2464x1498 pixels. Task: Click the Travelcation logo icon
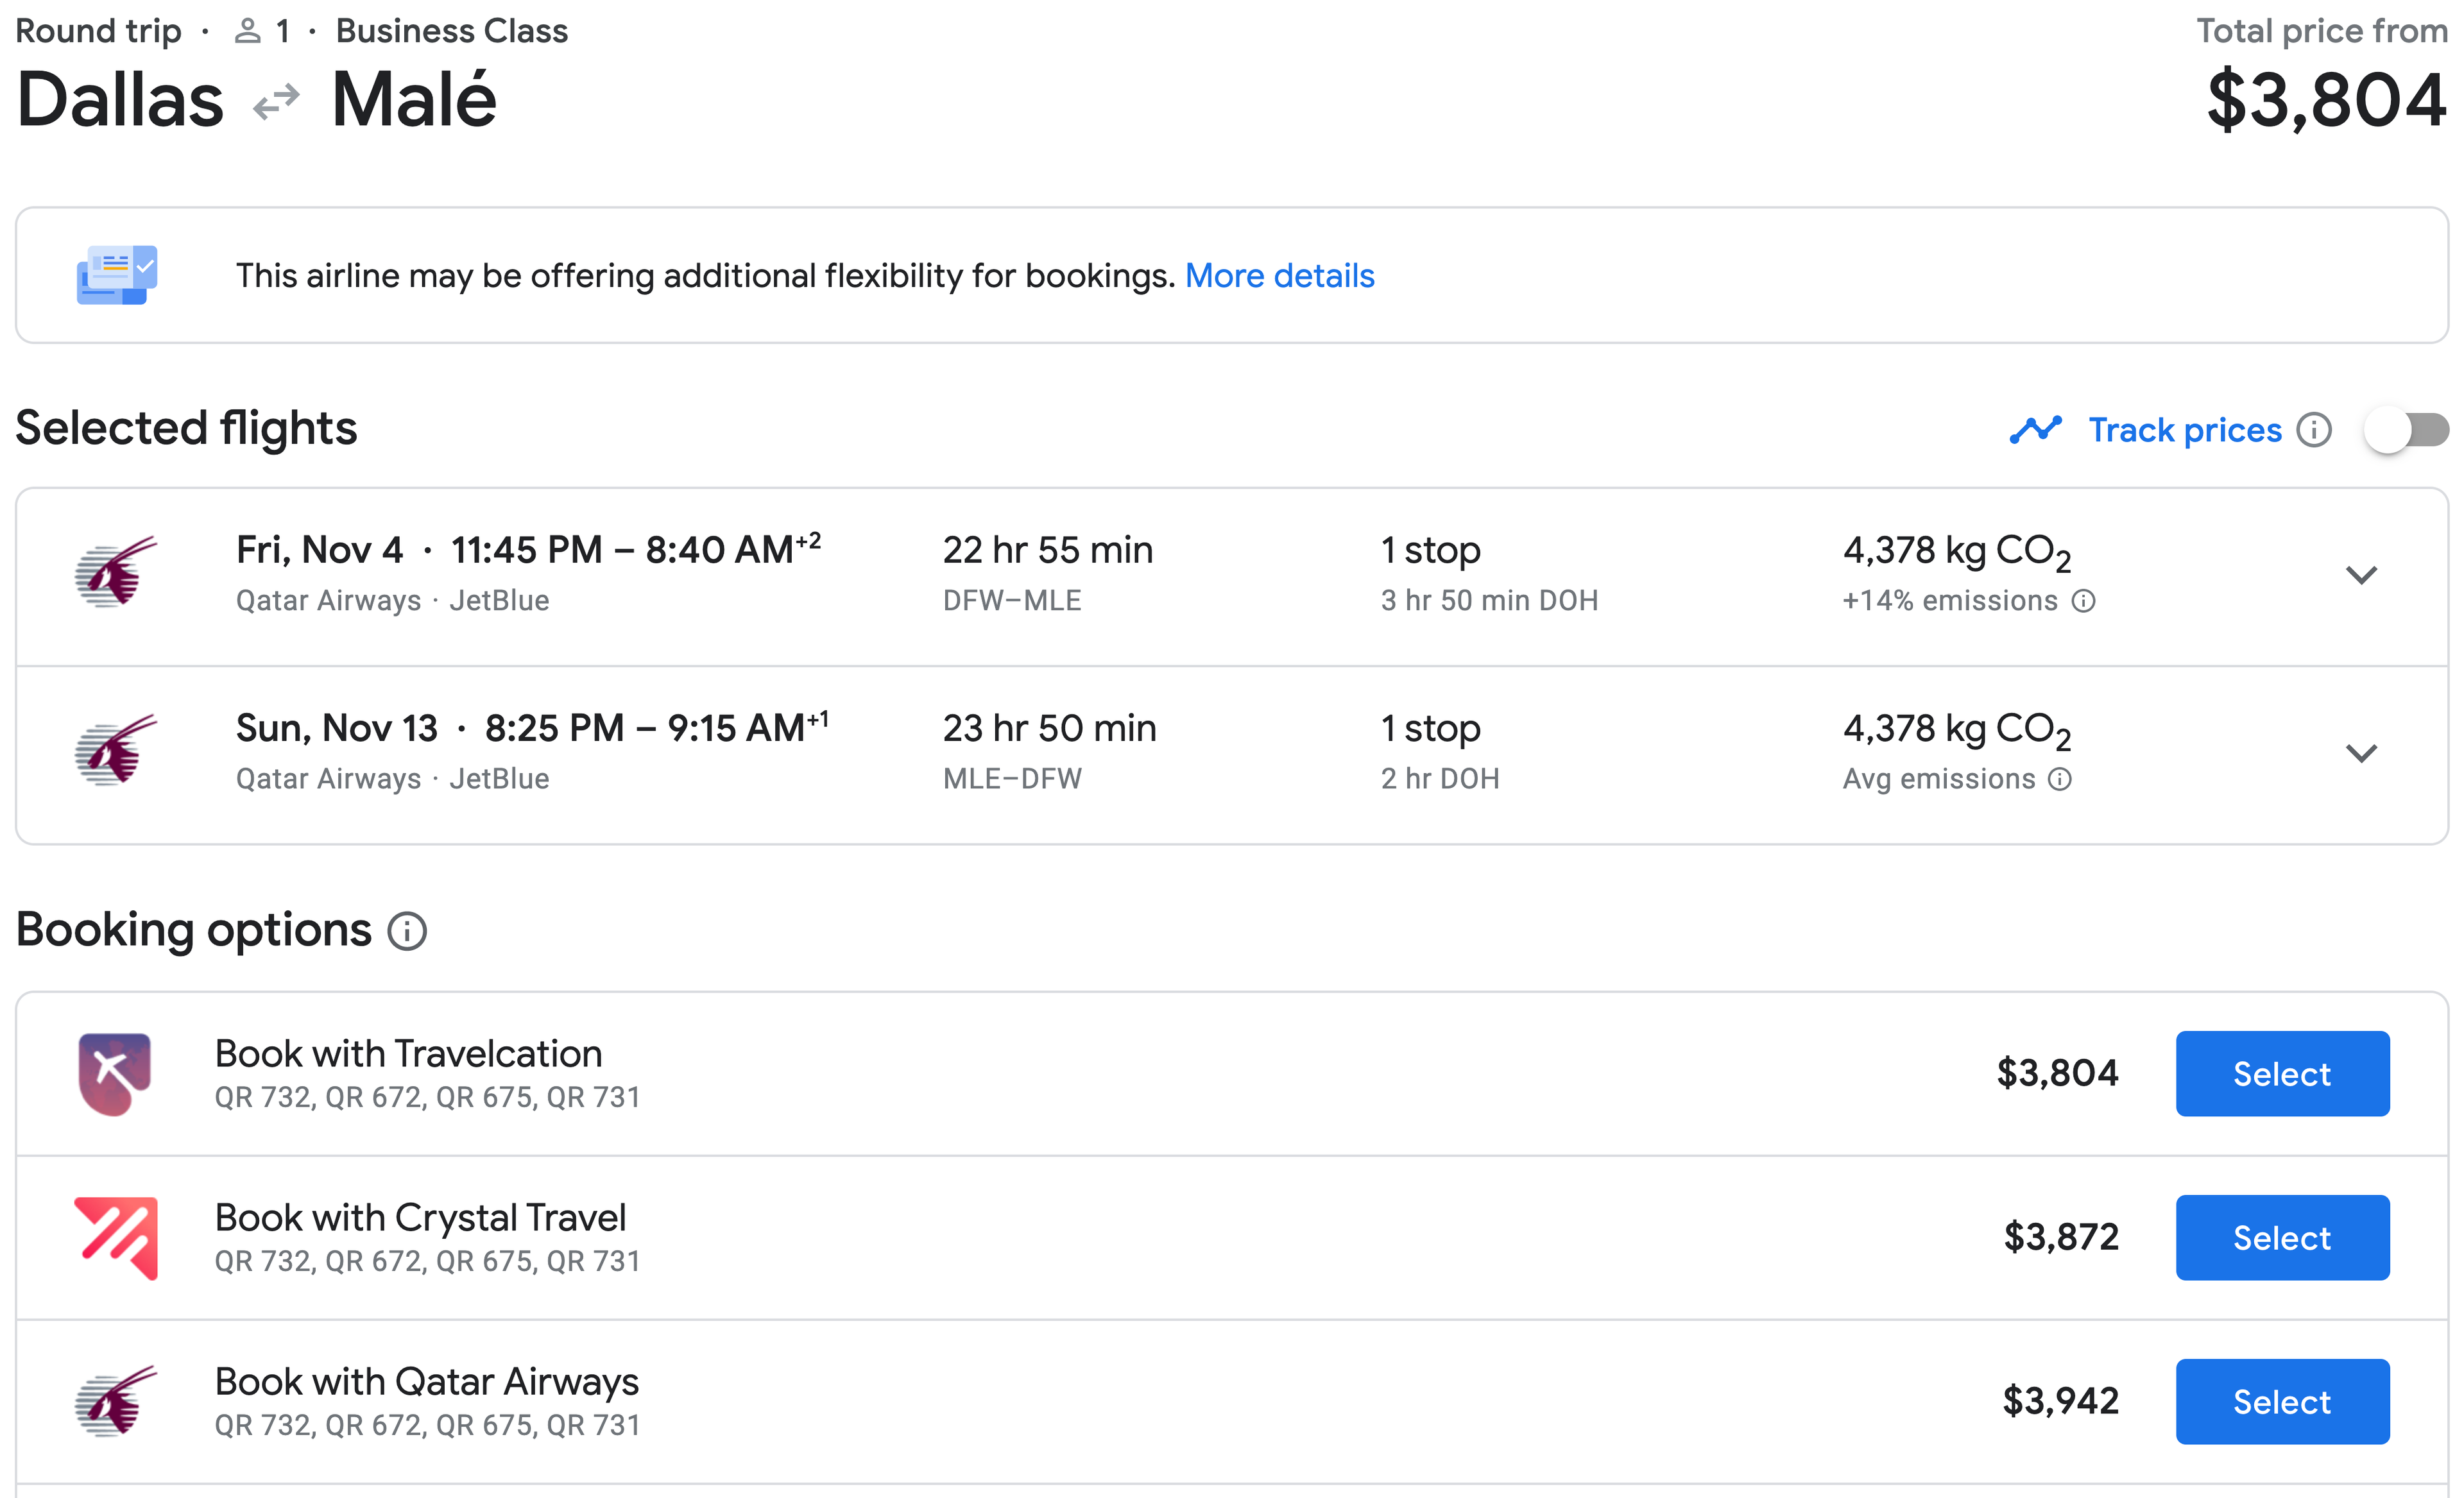[x=115, y=1074]
